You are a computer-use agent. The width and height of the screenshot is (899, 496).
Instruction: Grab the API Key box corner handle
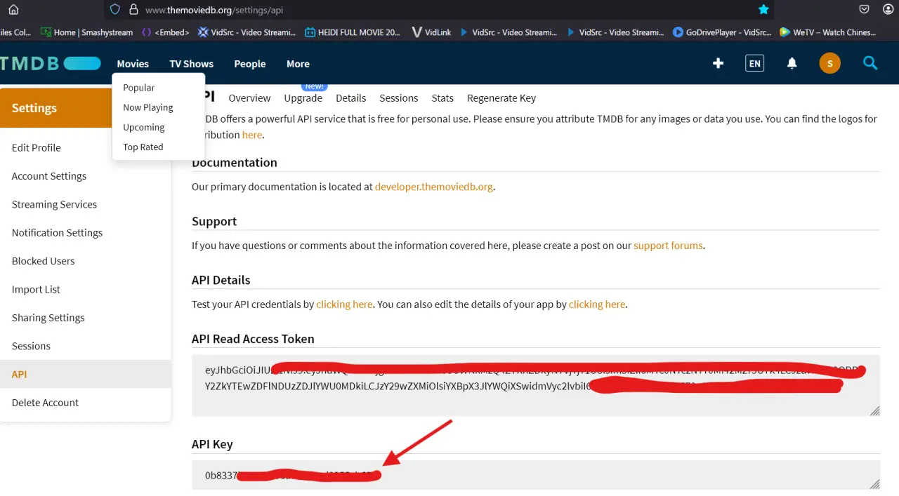874,484
